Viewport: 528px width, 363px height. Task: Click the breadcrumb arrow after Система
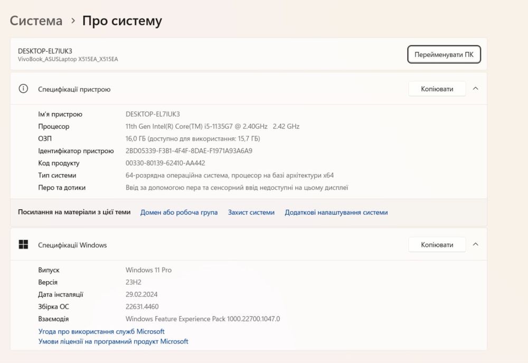coord(73,21)
